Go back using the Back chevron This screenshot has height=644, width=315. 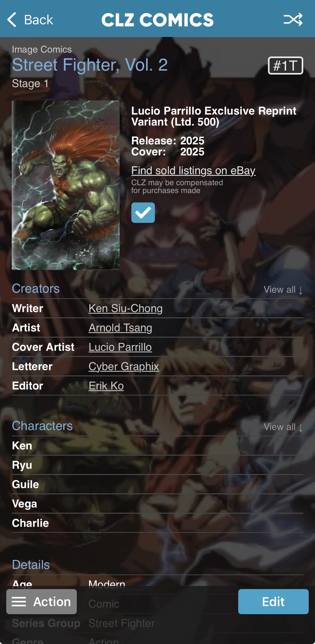(30, 20)
